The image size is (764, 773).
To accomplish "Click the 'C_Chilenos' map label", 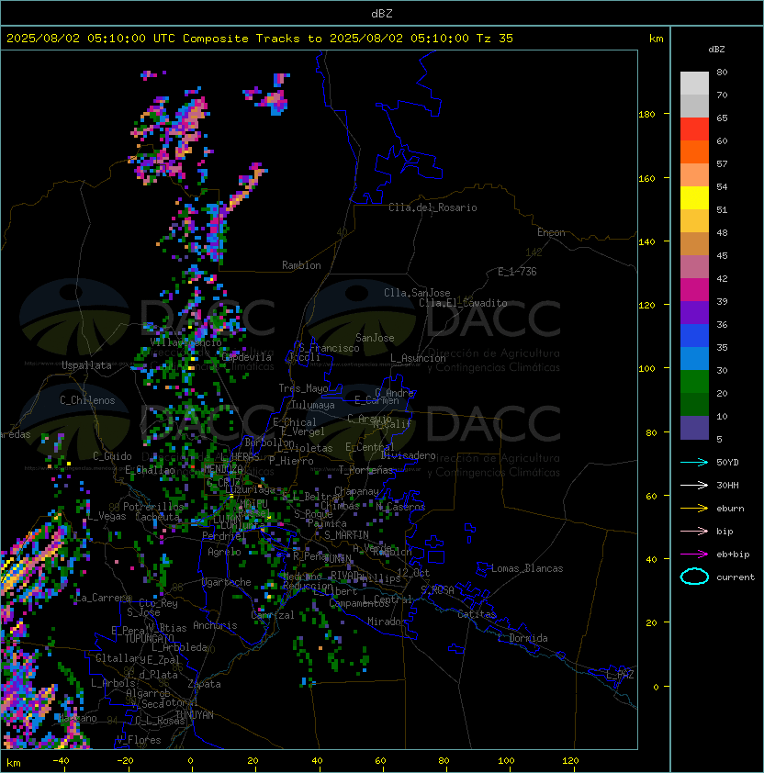I will coord(87,400).
